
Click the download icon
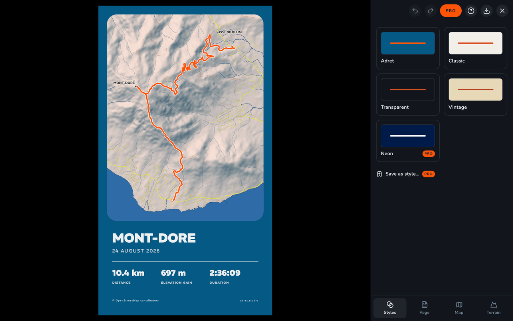[487, 11]
